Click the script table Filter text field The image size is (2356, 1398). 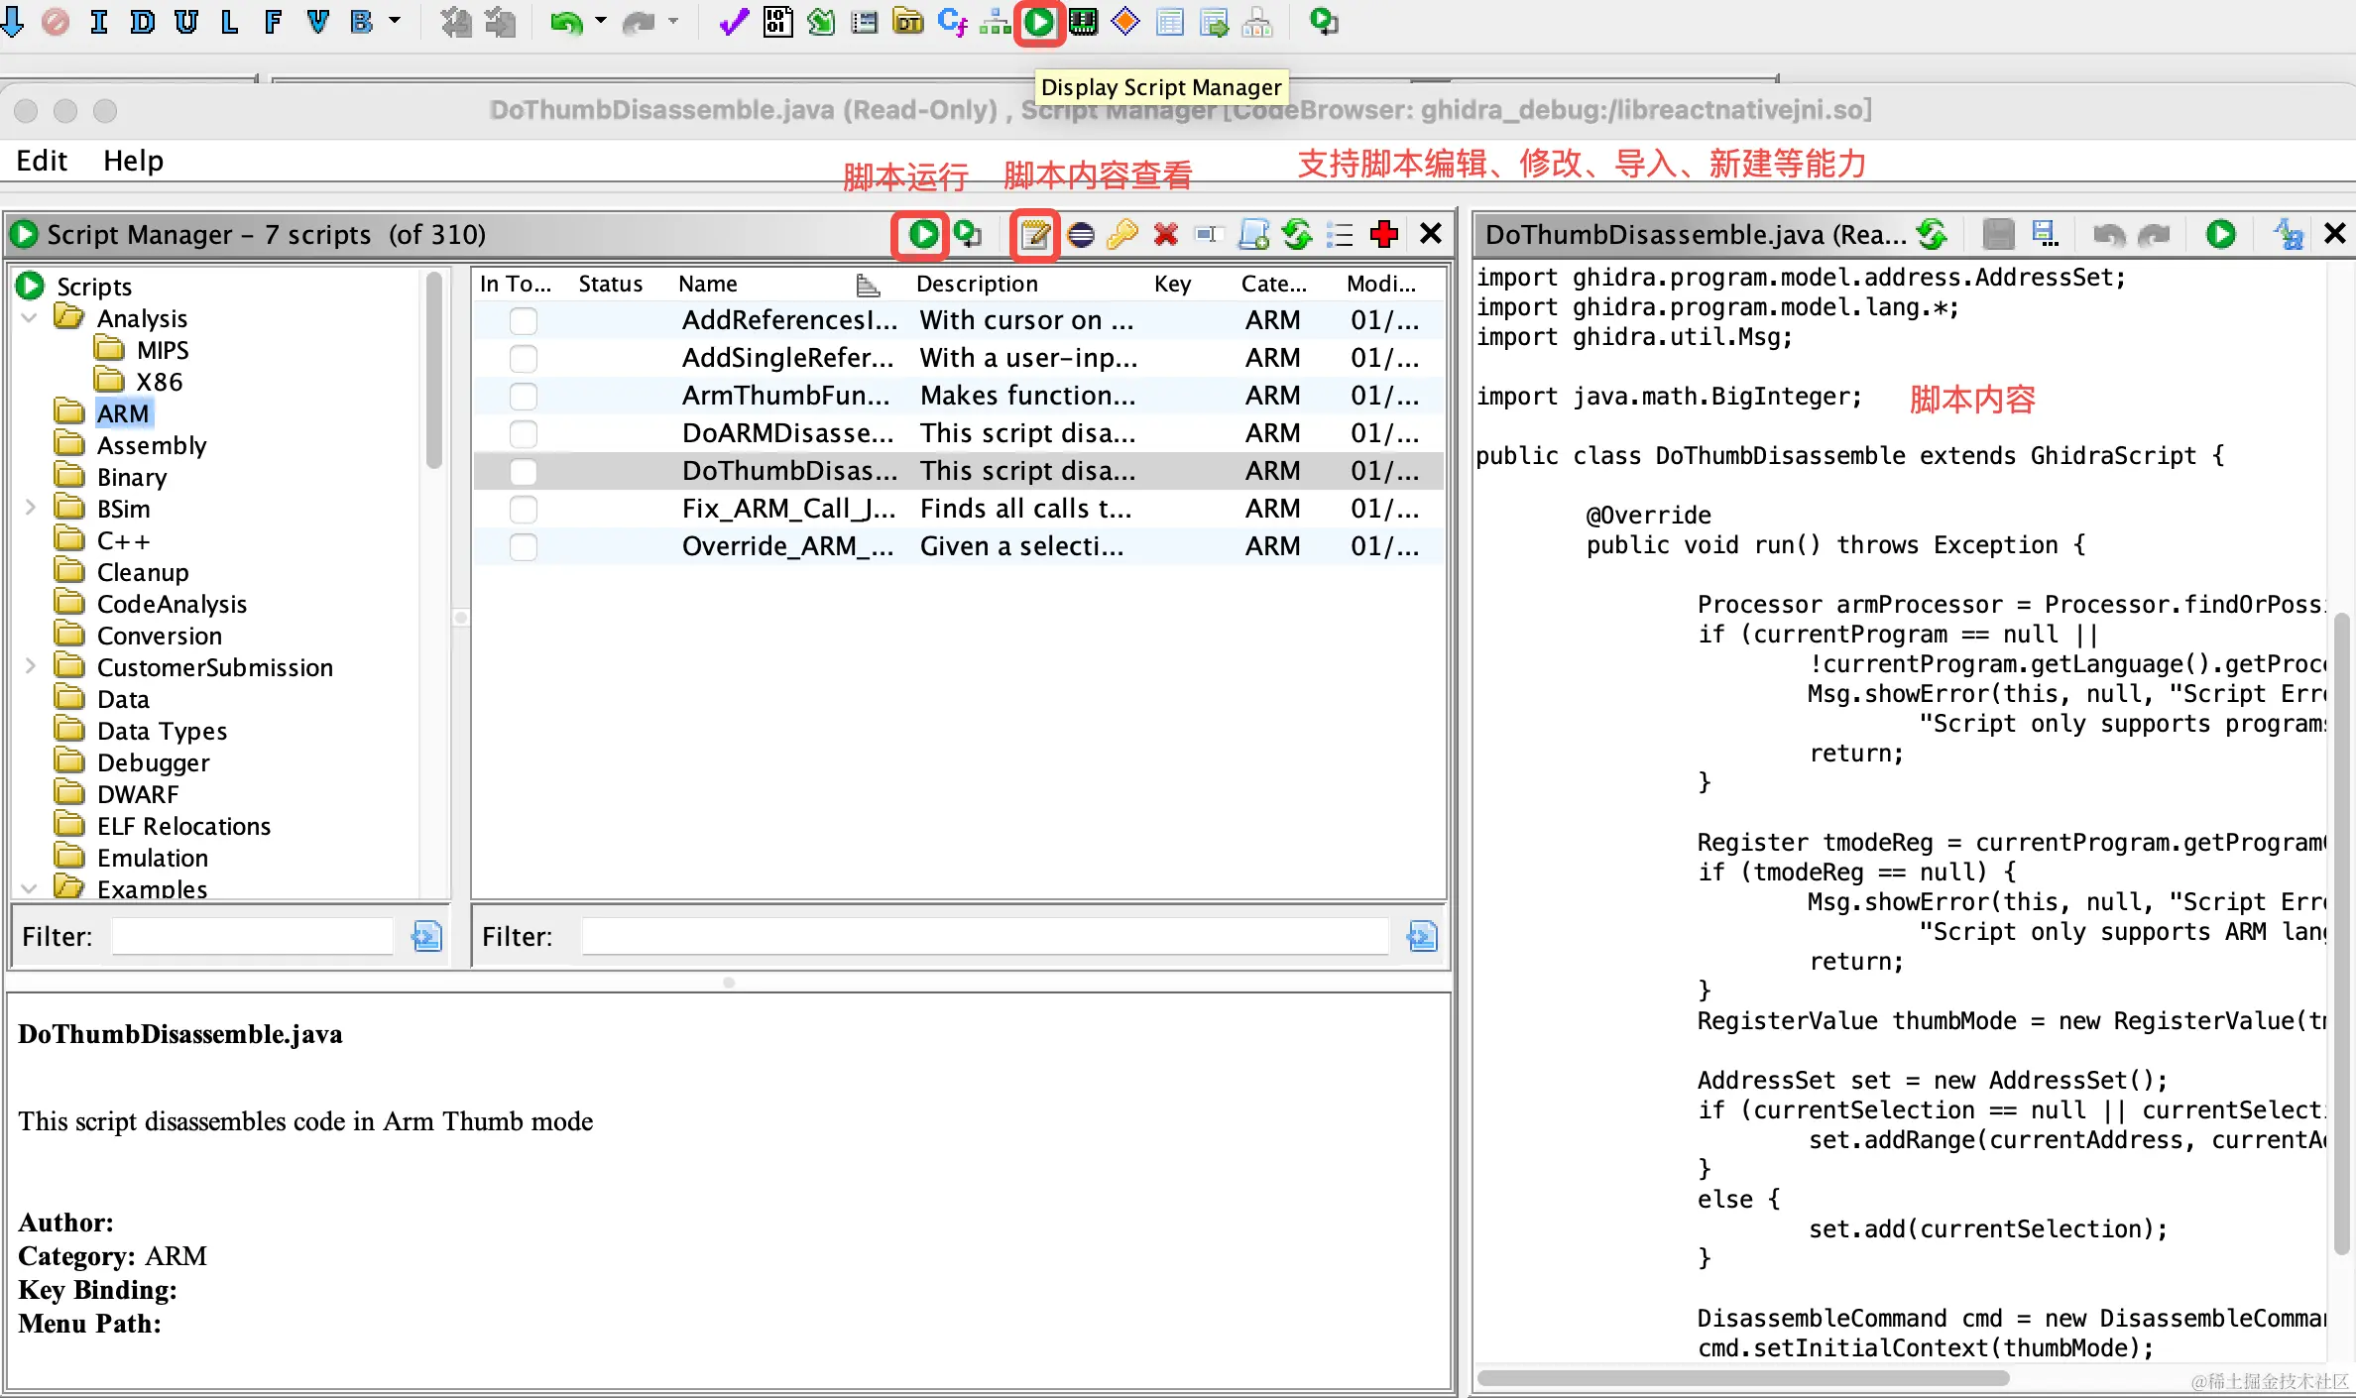click(985, 936)
